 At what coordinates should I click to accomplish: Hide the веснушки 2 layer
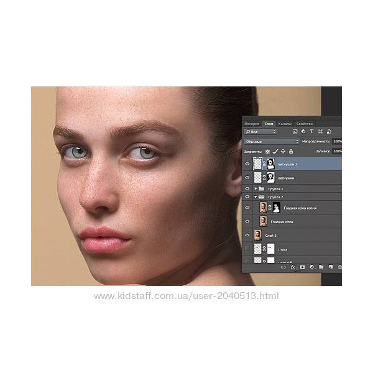coord(247,163)
